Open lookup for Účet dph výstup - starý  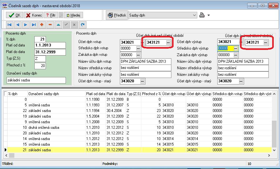click(x=241, y=81)
